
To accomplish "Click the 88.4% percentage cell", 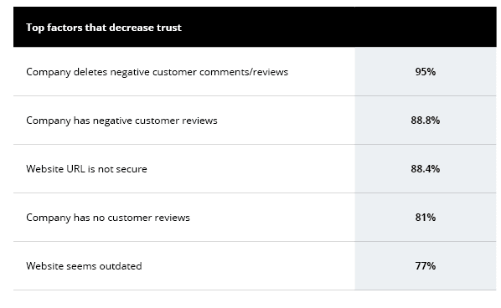I will tap(426, 169).
